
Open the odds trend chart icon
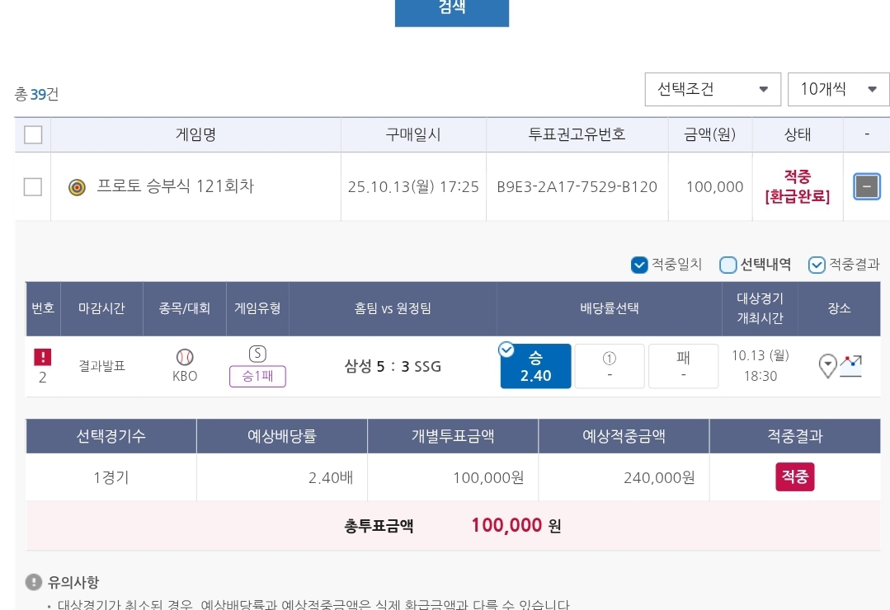[x=850, y=364]
